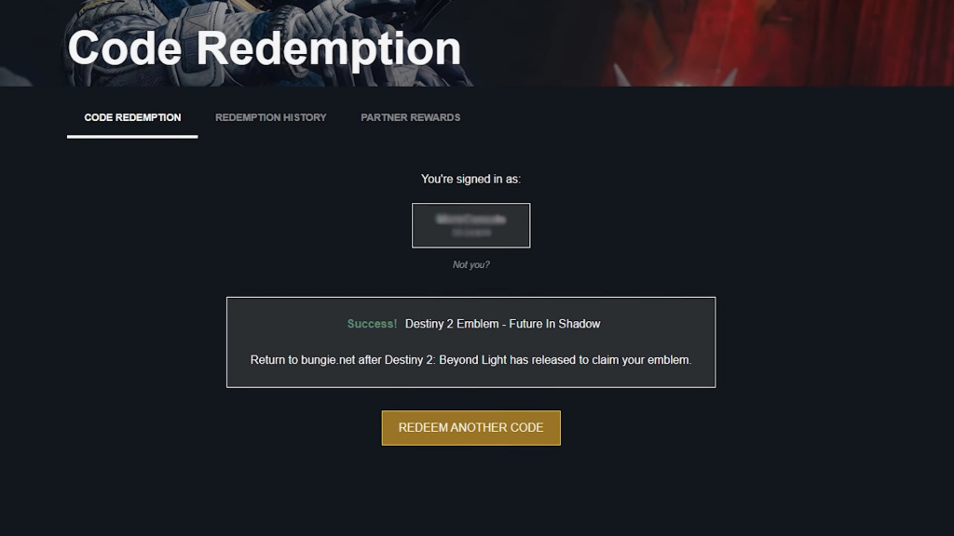Click the Redeem Another Code button
The height and width of the screenshot is (536, 954).
tap(470, 428)
